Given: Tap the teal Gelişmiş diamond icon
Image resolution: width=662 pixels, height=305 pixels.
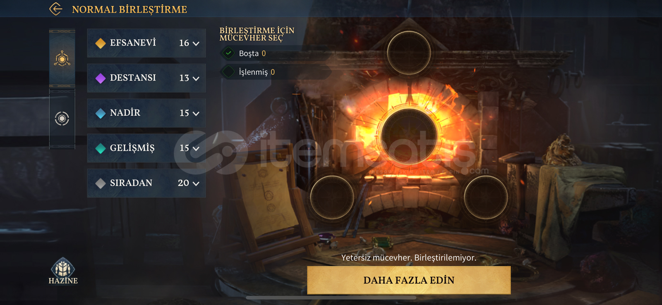Looking at the screenshot, I should (x=101, y=148).
